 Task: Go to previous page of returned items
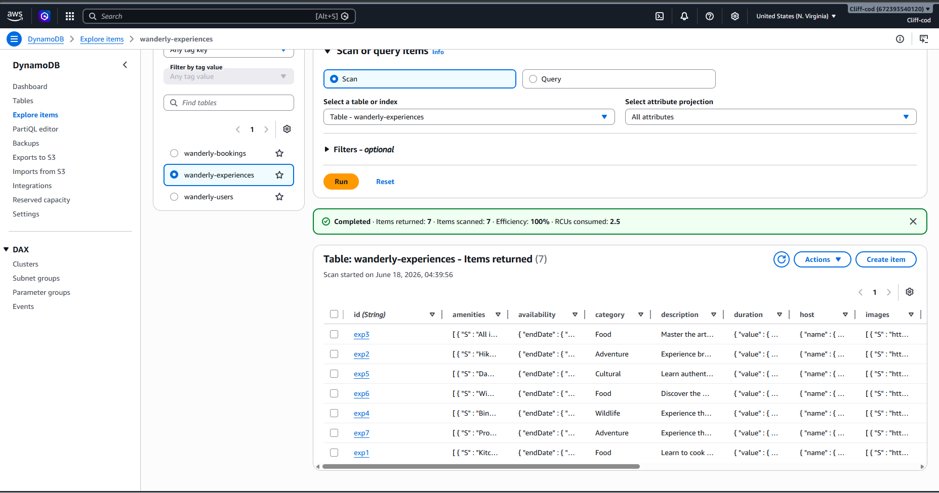tap(861, 292)
